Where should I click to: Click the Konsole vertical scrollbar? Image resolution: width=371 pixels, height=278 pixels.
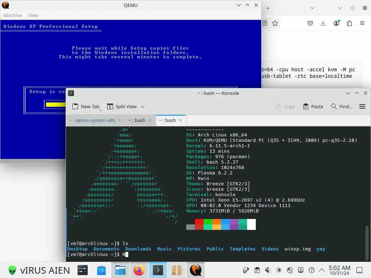click(367, 243)
